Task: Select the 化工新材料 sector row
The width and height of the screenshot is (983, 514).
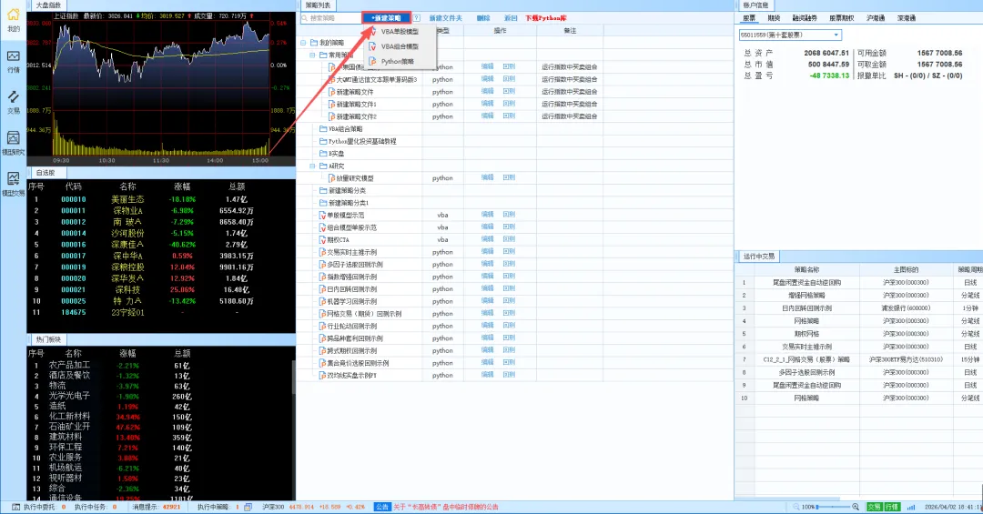Action: (159, 417)
